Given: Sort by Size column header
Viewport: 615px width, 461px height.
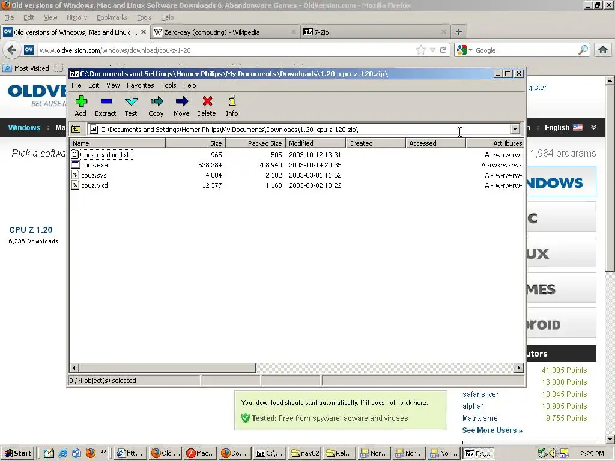Looking at the screenshot, I should coord(195,143).
